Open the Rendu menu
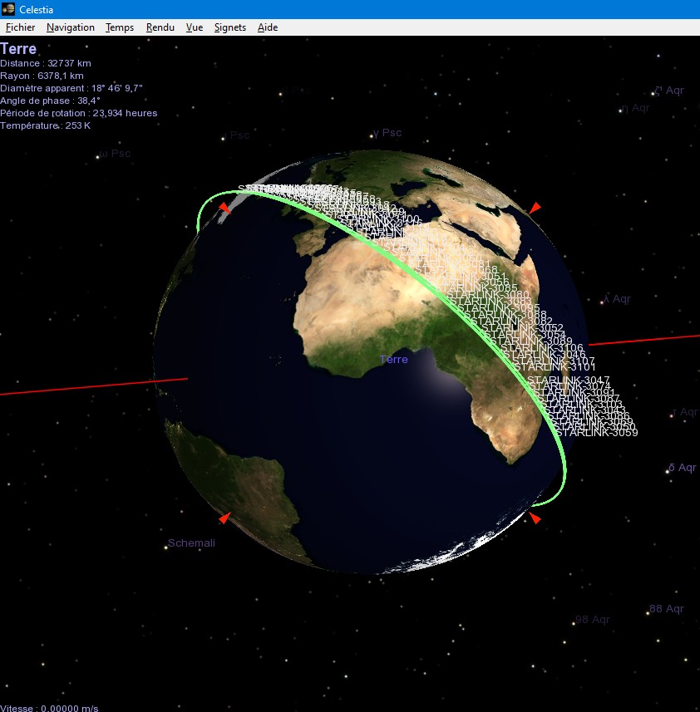This screenshot has width=700, height=712. [x=160, y=27]
